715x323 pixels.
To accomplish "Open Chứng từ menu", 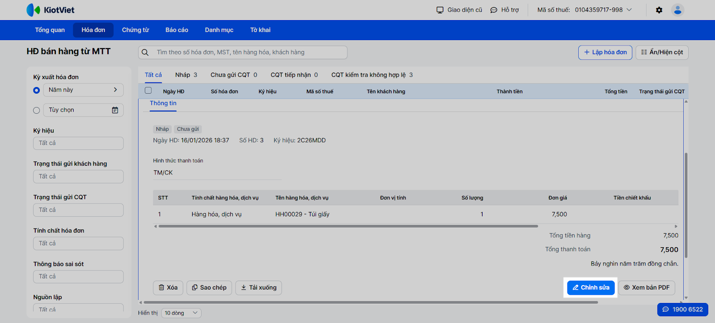I will 135,30.
